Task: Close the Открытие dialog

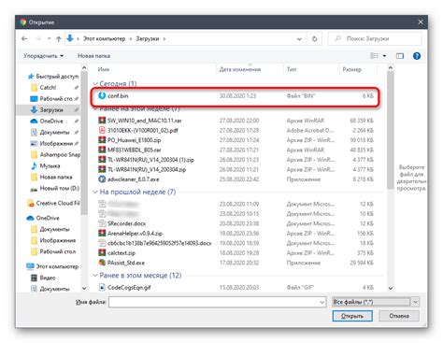Action: [421, 22]
